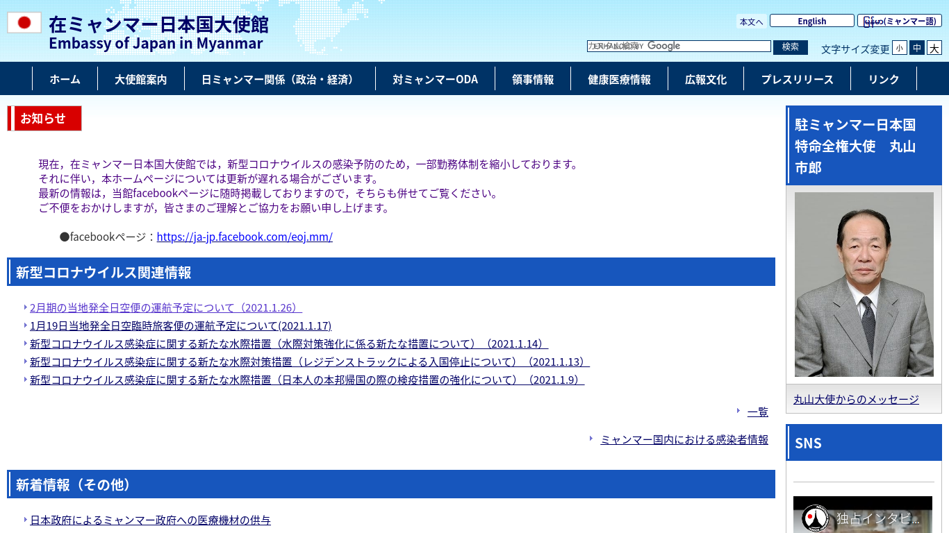Open the Embassy of Japan in Myanmar title
This screenshot has height=533, width=949.
coord(158,34)
